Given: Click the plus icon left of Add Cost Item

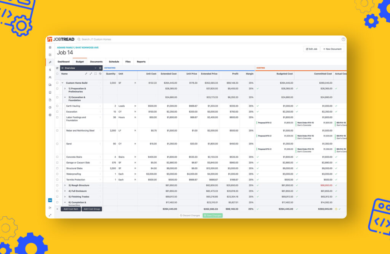Looking at the screenshot, I should (x=57, y=209).
